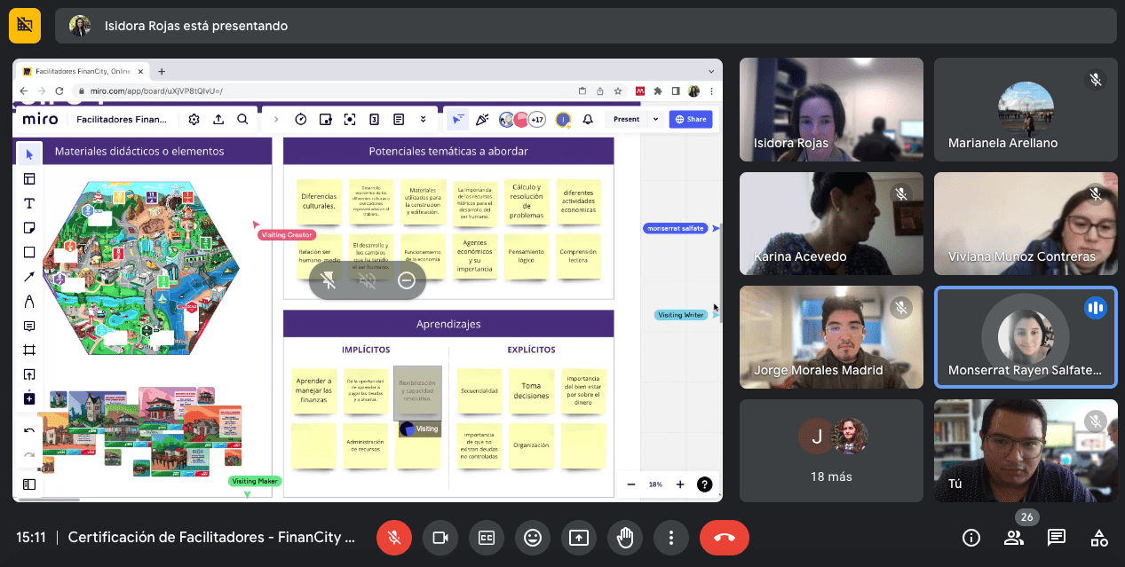Viewport: 1125px width, 567px height.
Task: Open Miro board settings gear
Action: [194, 119]
